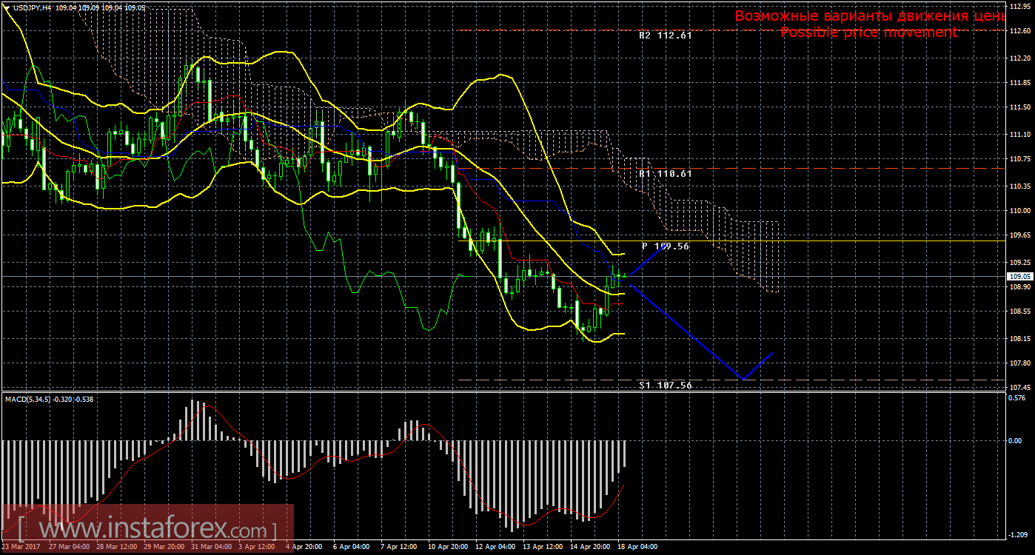Click the 18 Apr 04:00 time axis label
The image size is (1035, 555).
(638, 548)
